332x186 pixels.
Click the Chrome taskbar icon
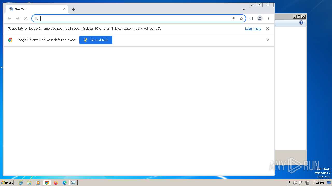(x=47, y=183)
